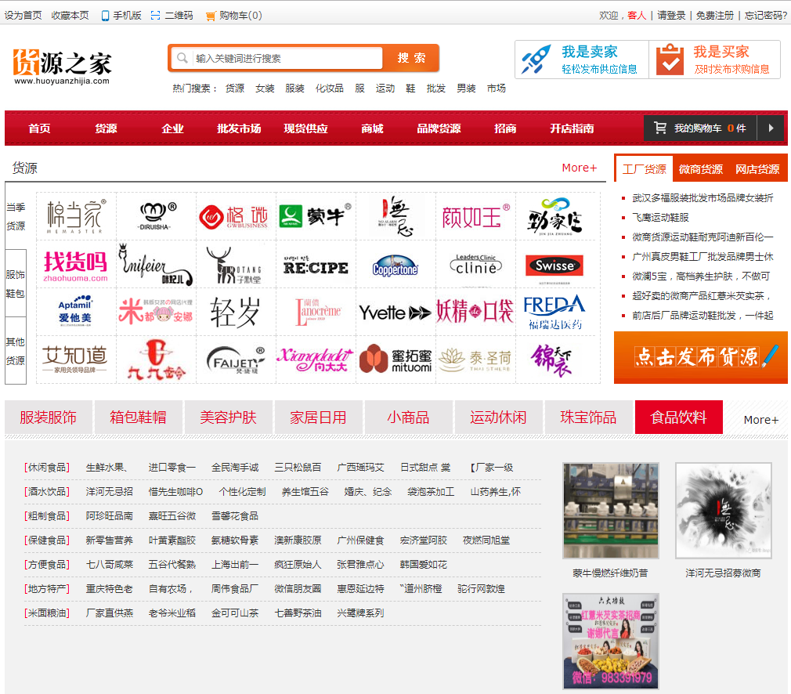
Task: Open listing 飞鹰运动鞋服
Action: click(661, 218)
